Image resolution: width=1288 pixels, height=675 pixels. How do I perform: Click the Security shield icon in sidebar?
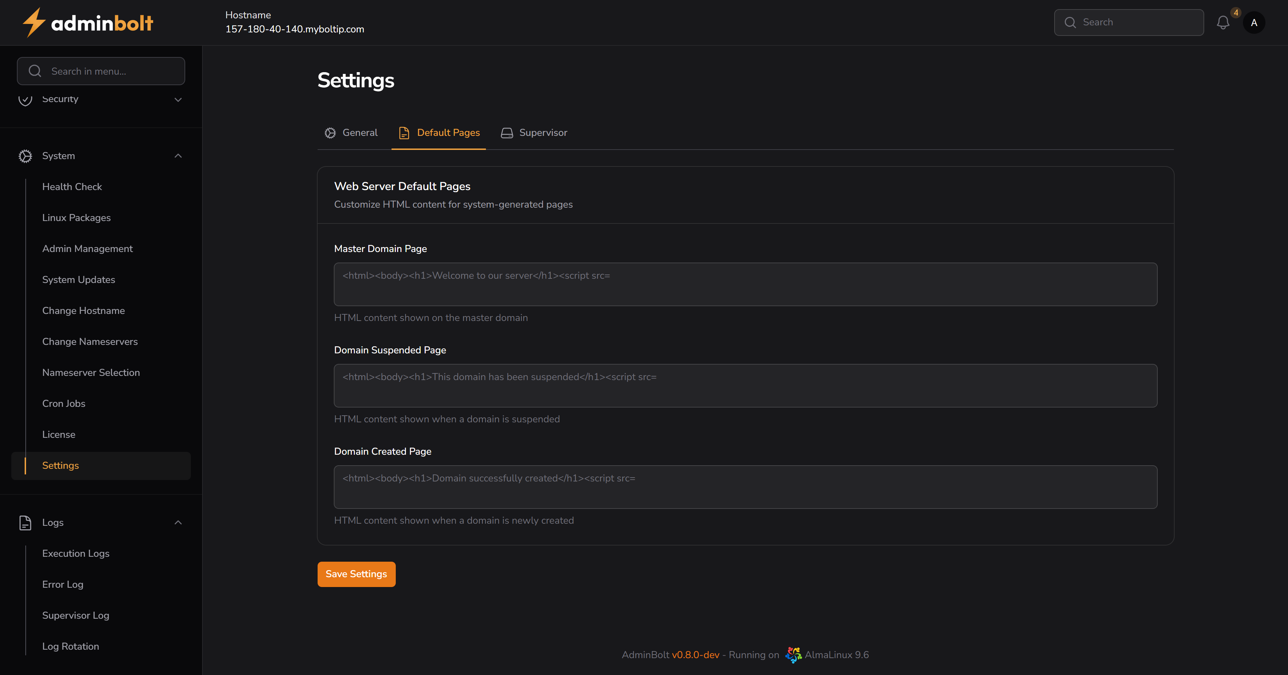click(x=25, y=100)
